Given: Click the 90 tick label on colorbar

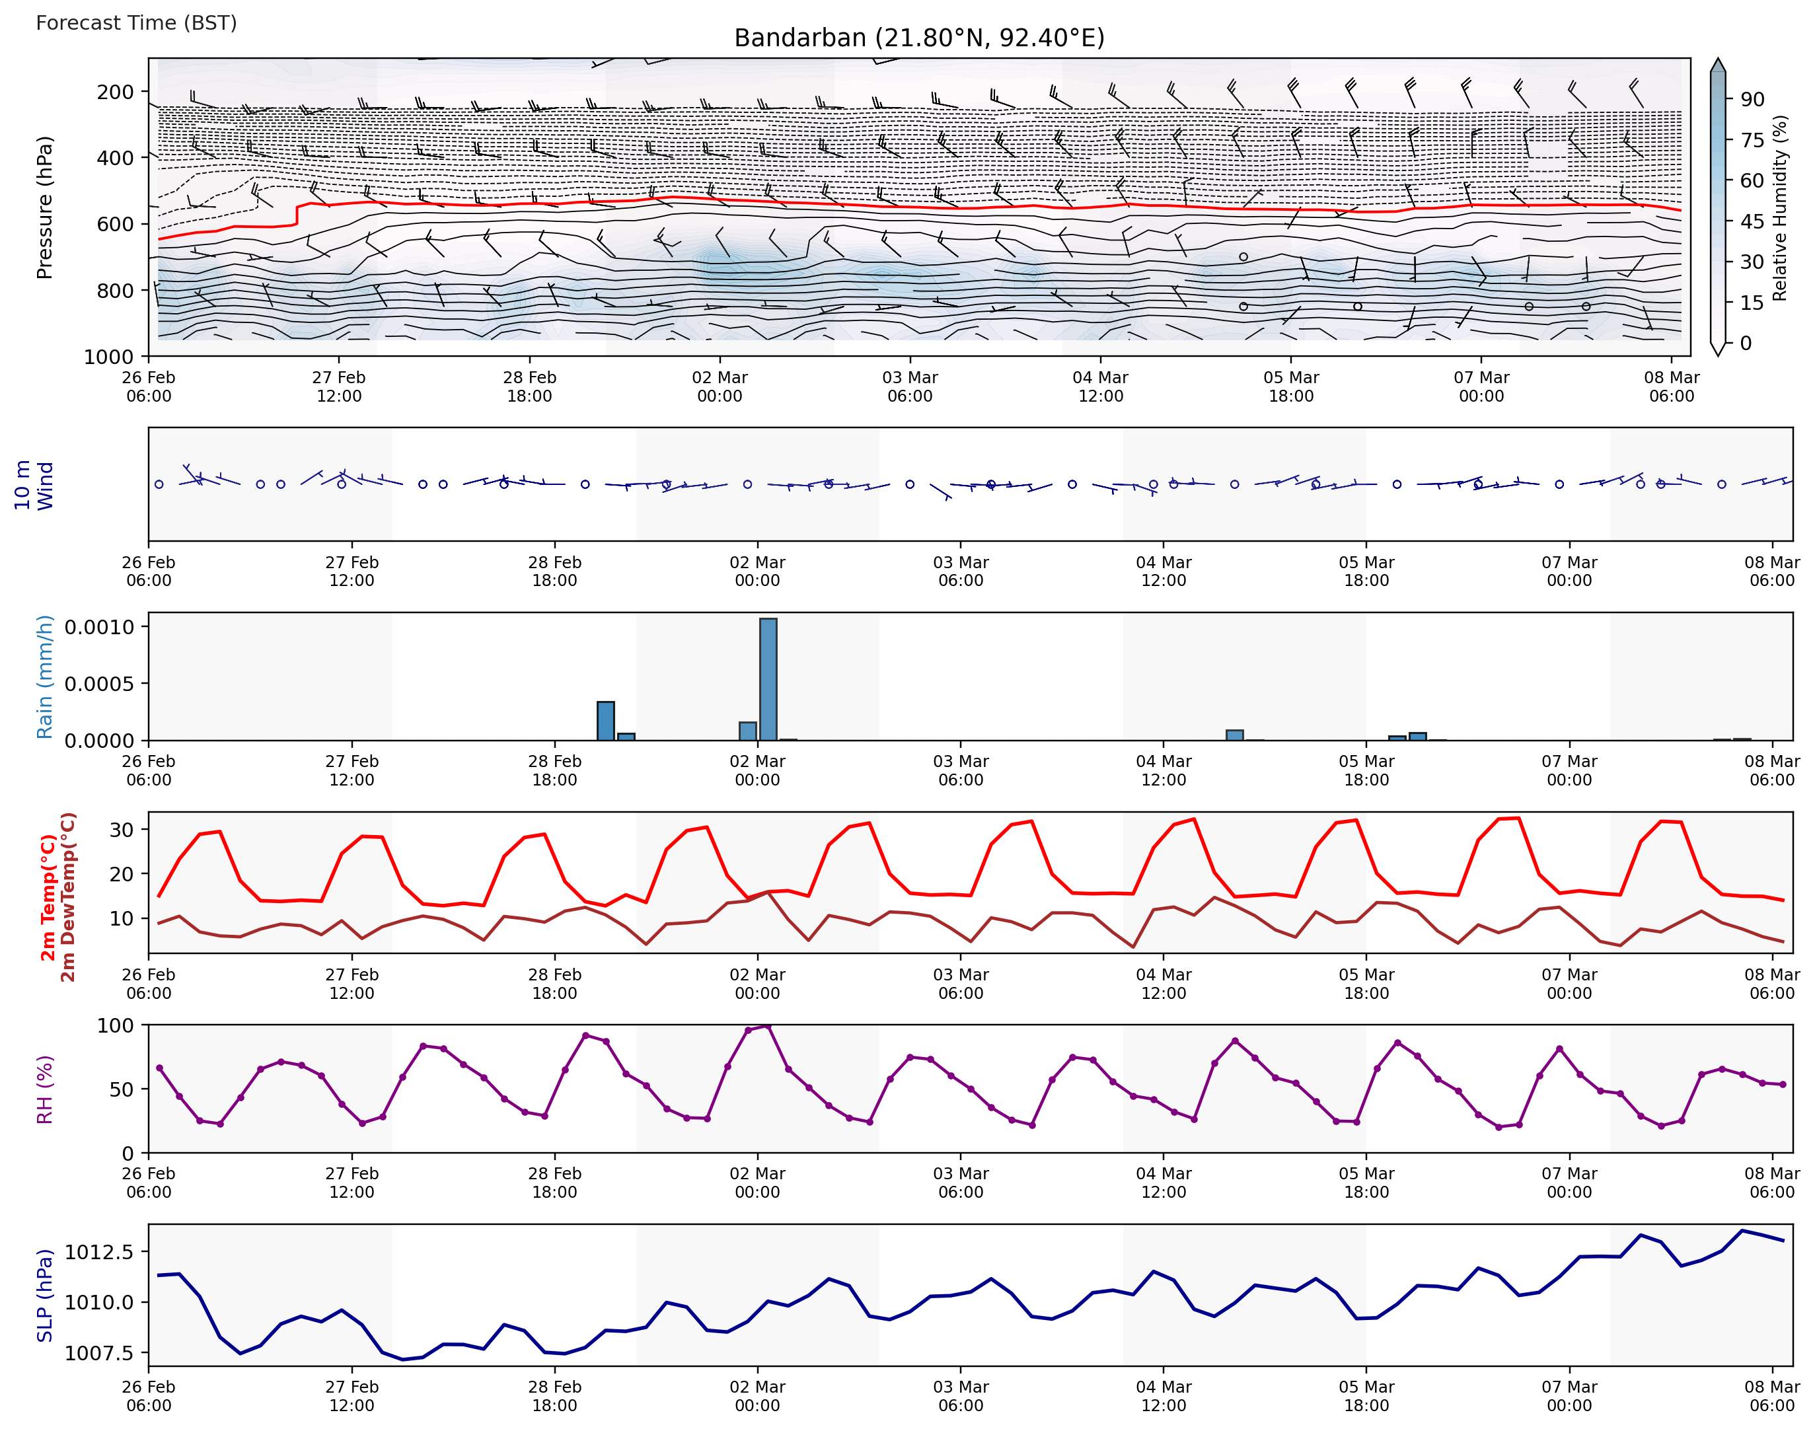Looking at the screenshot, I should point(1752,100).
